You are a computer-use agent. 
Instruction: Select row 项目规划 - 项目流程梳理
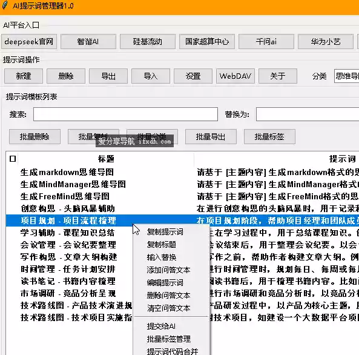68,221
